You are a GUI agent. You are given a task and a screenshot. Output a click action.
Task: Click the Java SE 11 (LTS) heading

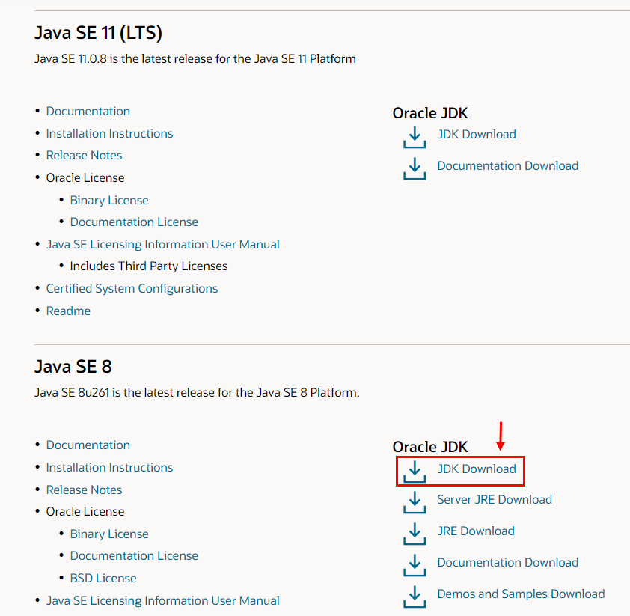click(x=99, y=33)
